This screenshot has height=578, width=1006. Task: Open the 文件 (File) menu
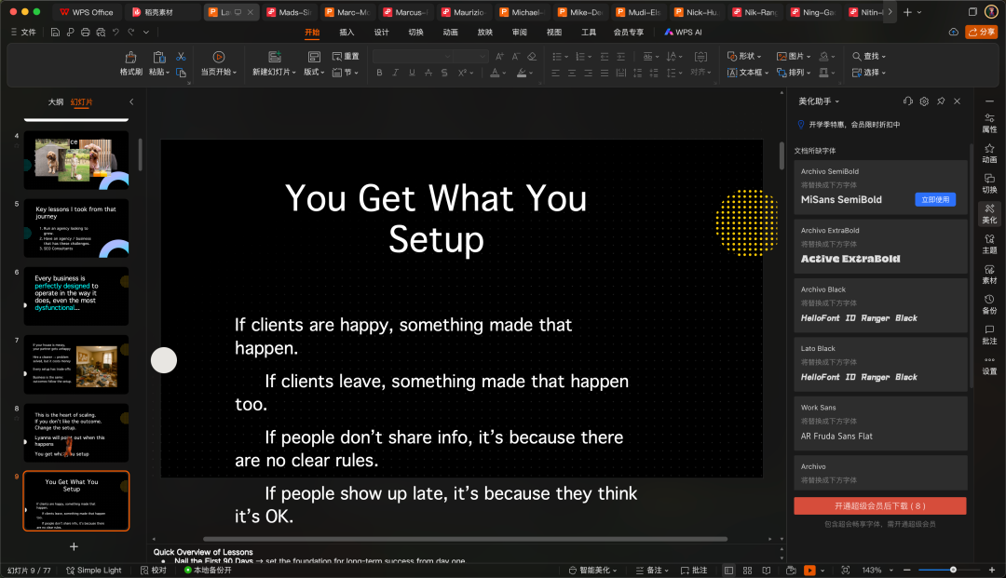[x=23, y=32]
